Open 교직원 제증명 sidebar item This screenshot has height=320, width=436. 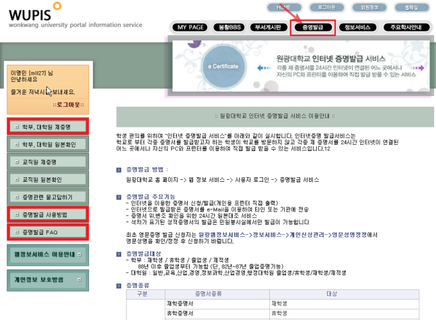pyautogui.click(x=48, y=162)
